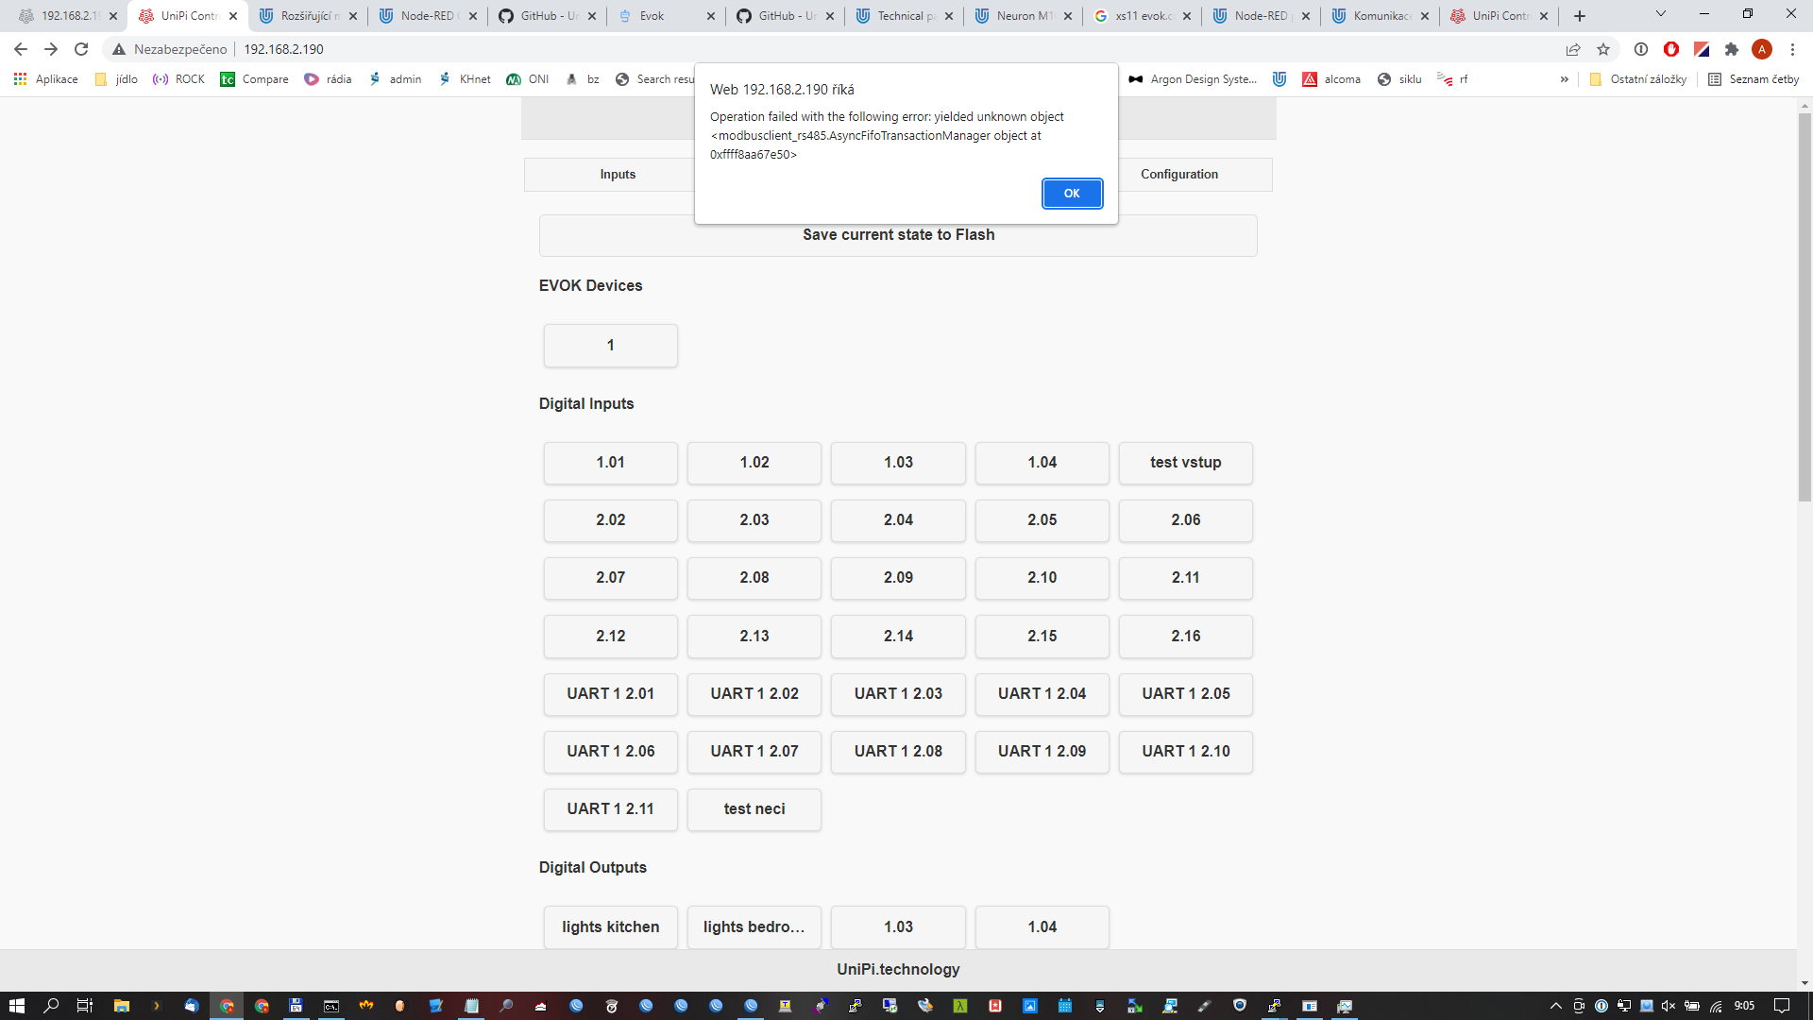
Task: Open the Configuration tab
Action: click(1178, 175)
